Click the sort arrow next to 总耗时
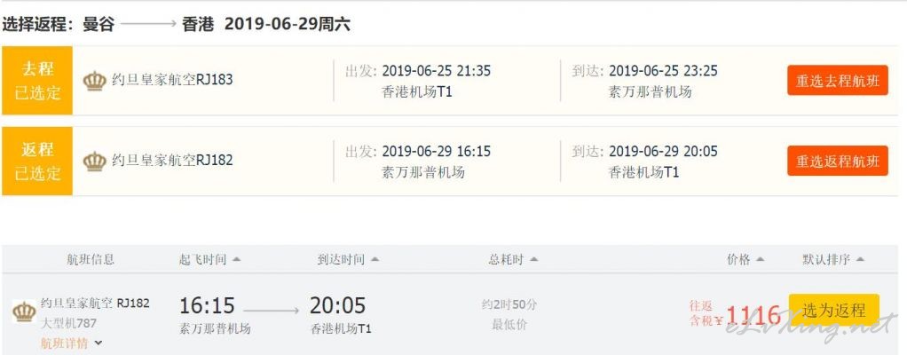 click(x=533, y=260)
